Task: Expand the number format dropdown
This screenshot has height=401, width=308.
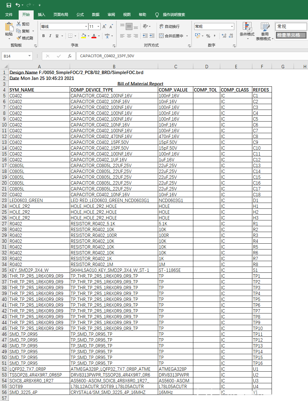Action: pos(232,27)
